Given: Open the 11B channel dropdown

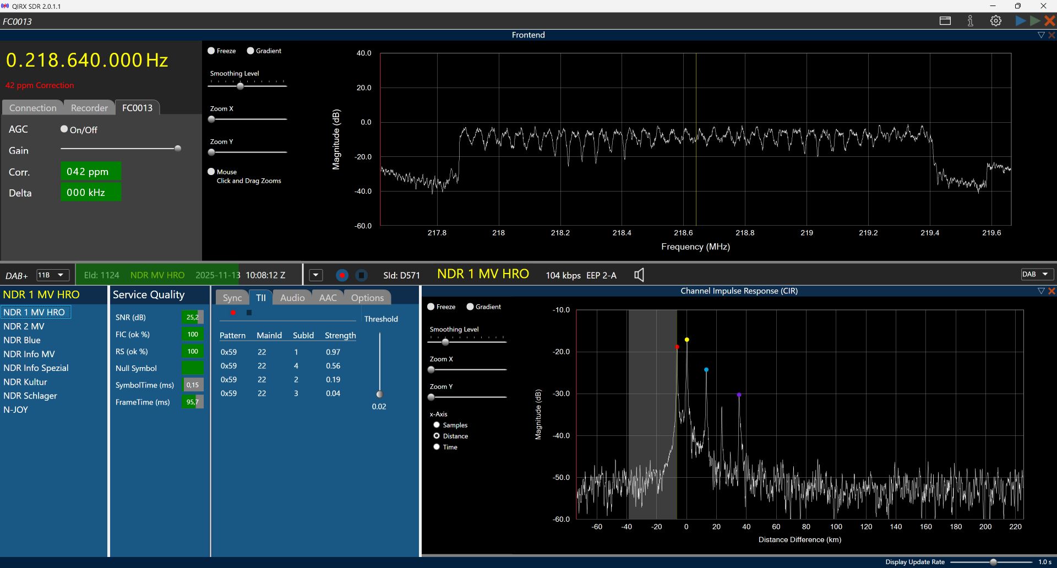Looking at the screenshot, I should (x=53, y=275).
